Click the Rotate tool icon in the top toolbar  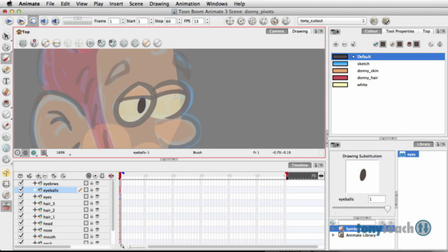coord(241,21)
